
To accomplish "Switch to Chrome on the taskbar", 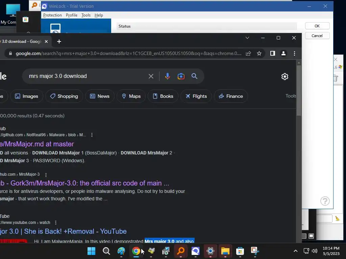I will click(136, 251).
